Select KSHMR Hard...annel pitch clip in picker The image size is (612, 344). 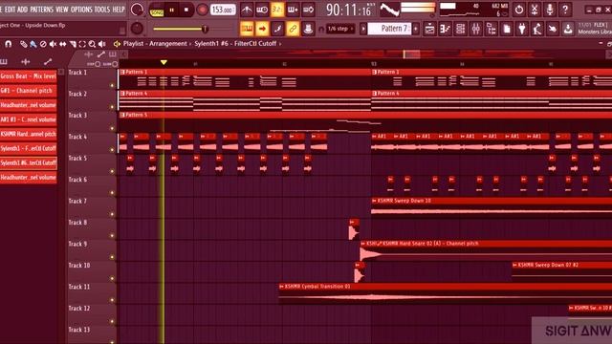pyautogui.click(x=29, y=134)
